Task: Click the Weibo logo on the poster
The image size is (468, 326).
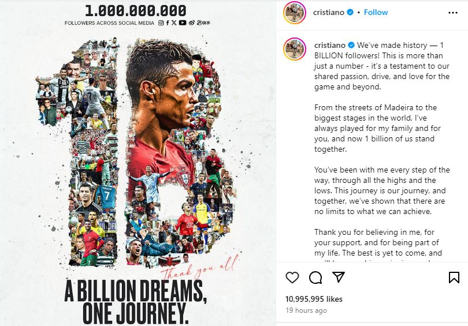Action: click(x=192, y=23)
